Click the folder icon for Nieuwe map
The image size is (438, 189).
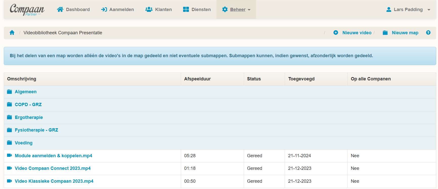click(385, 33)
